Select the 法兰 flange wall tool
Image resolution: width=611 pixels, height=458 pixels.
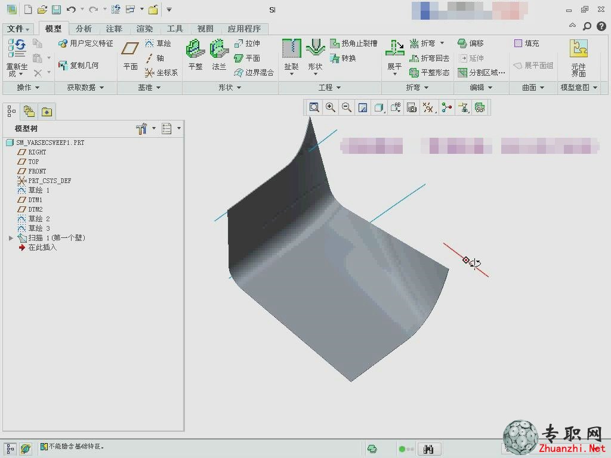point(219,55)
